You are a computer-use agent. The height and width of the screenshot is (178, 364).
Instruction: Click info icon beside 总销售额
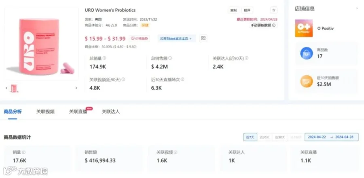(x=170, y=58)
